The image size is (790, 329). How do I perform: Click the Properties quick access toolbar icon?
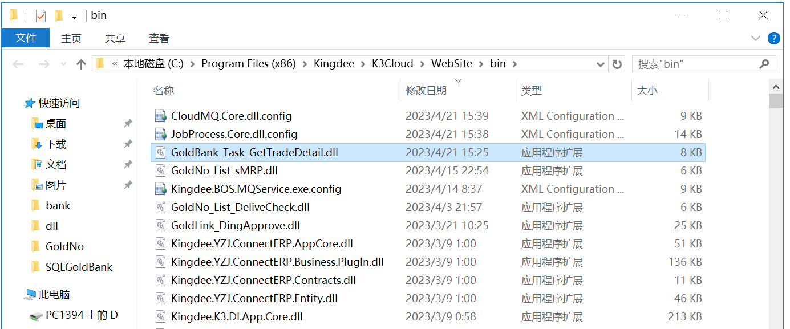(x=40, y=15)
